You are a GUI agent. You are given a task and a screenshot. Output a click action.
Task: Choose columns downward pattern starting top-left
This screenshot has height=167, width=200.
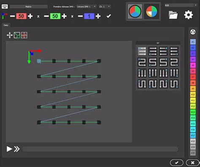coord(142,73)
